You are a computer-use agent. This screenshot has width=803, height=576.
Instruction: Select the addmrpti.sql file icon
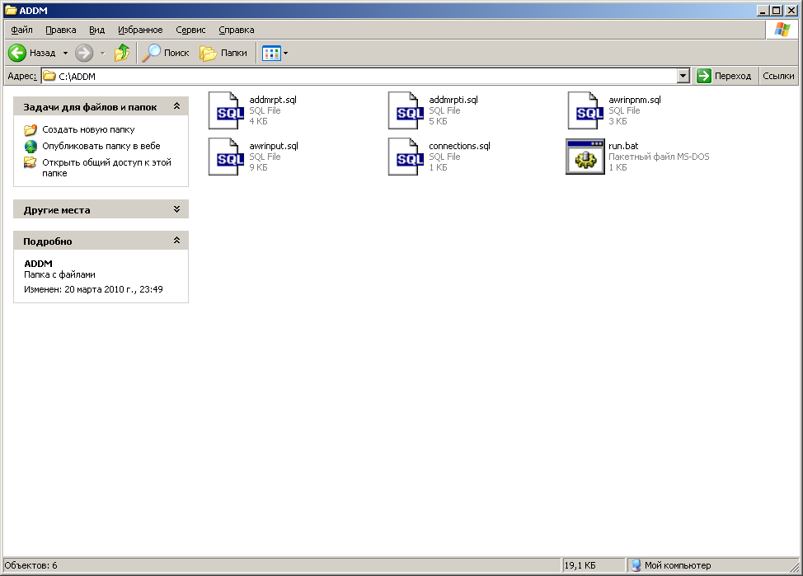click(x=403, y=110)
